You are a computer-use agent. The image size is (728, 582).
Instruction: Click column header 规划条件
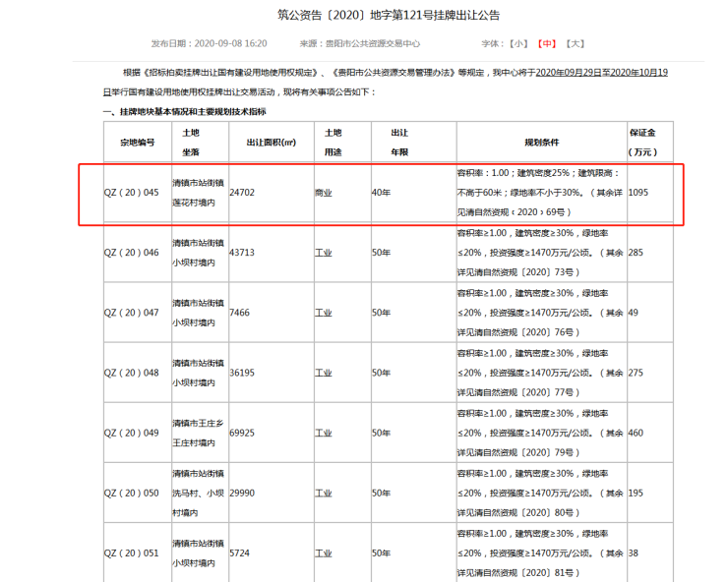(x=542, y=143)
